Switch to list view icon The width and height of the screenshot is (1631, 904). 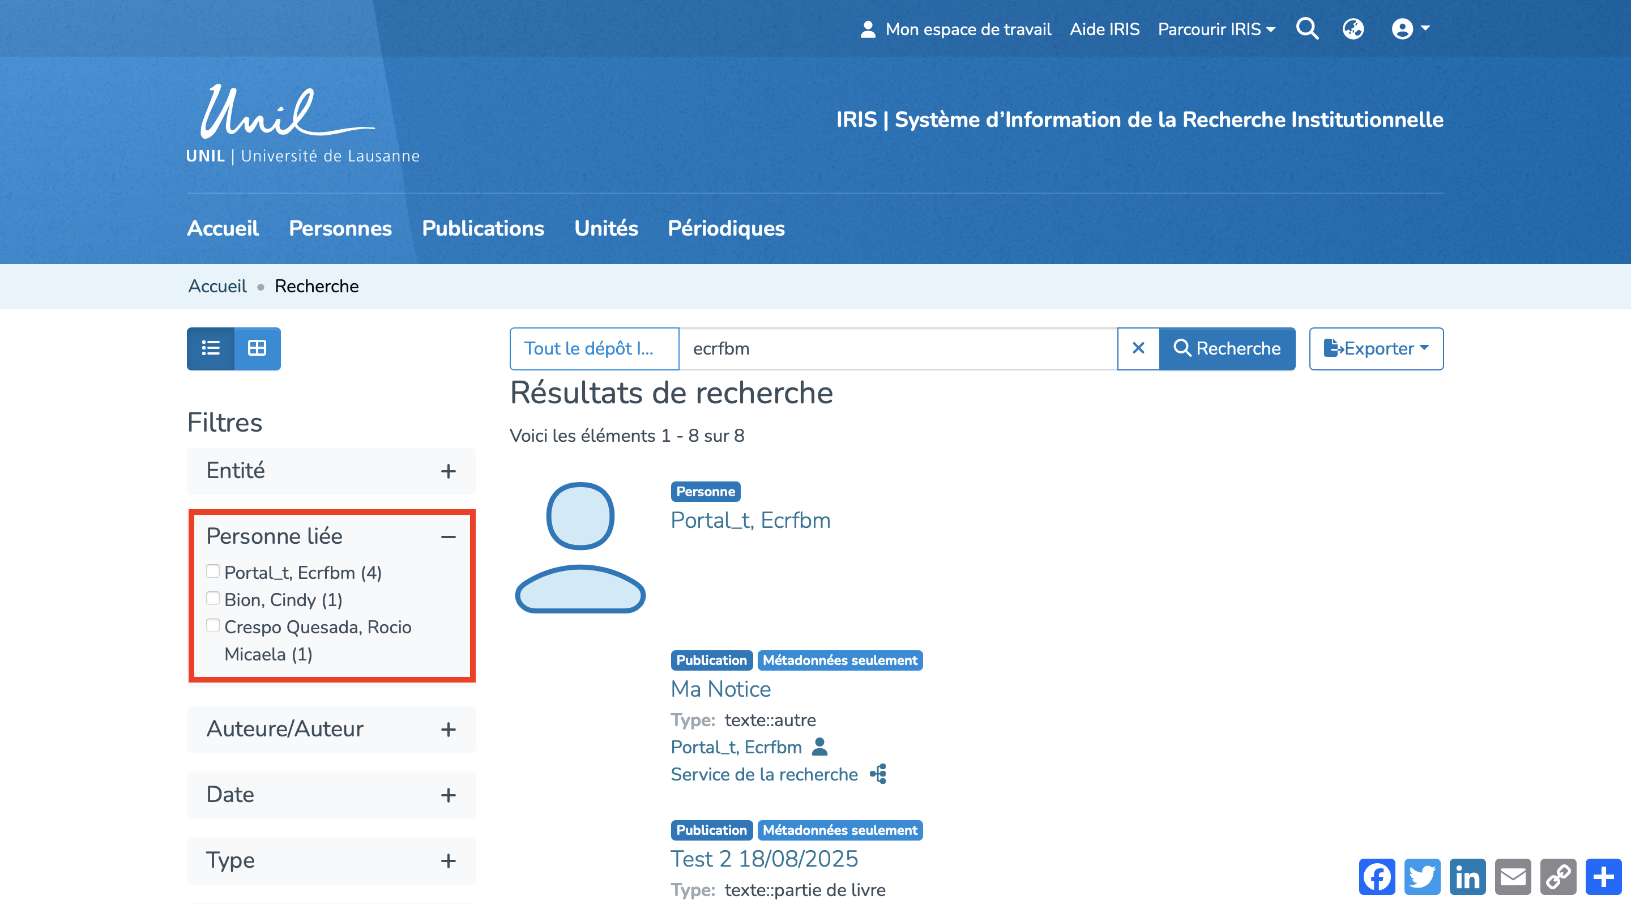[211, 348]
